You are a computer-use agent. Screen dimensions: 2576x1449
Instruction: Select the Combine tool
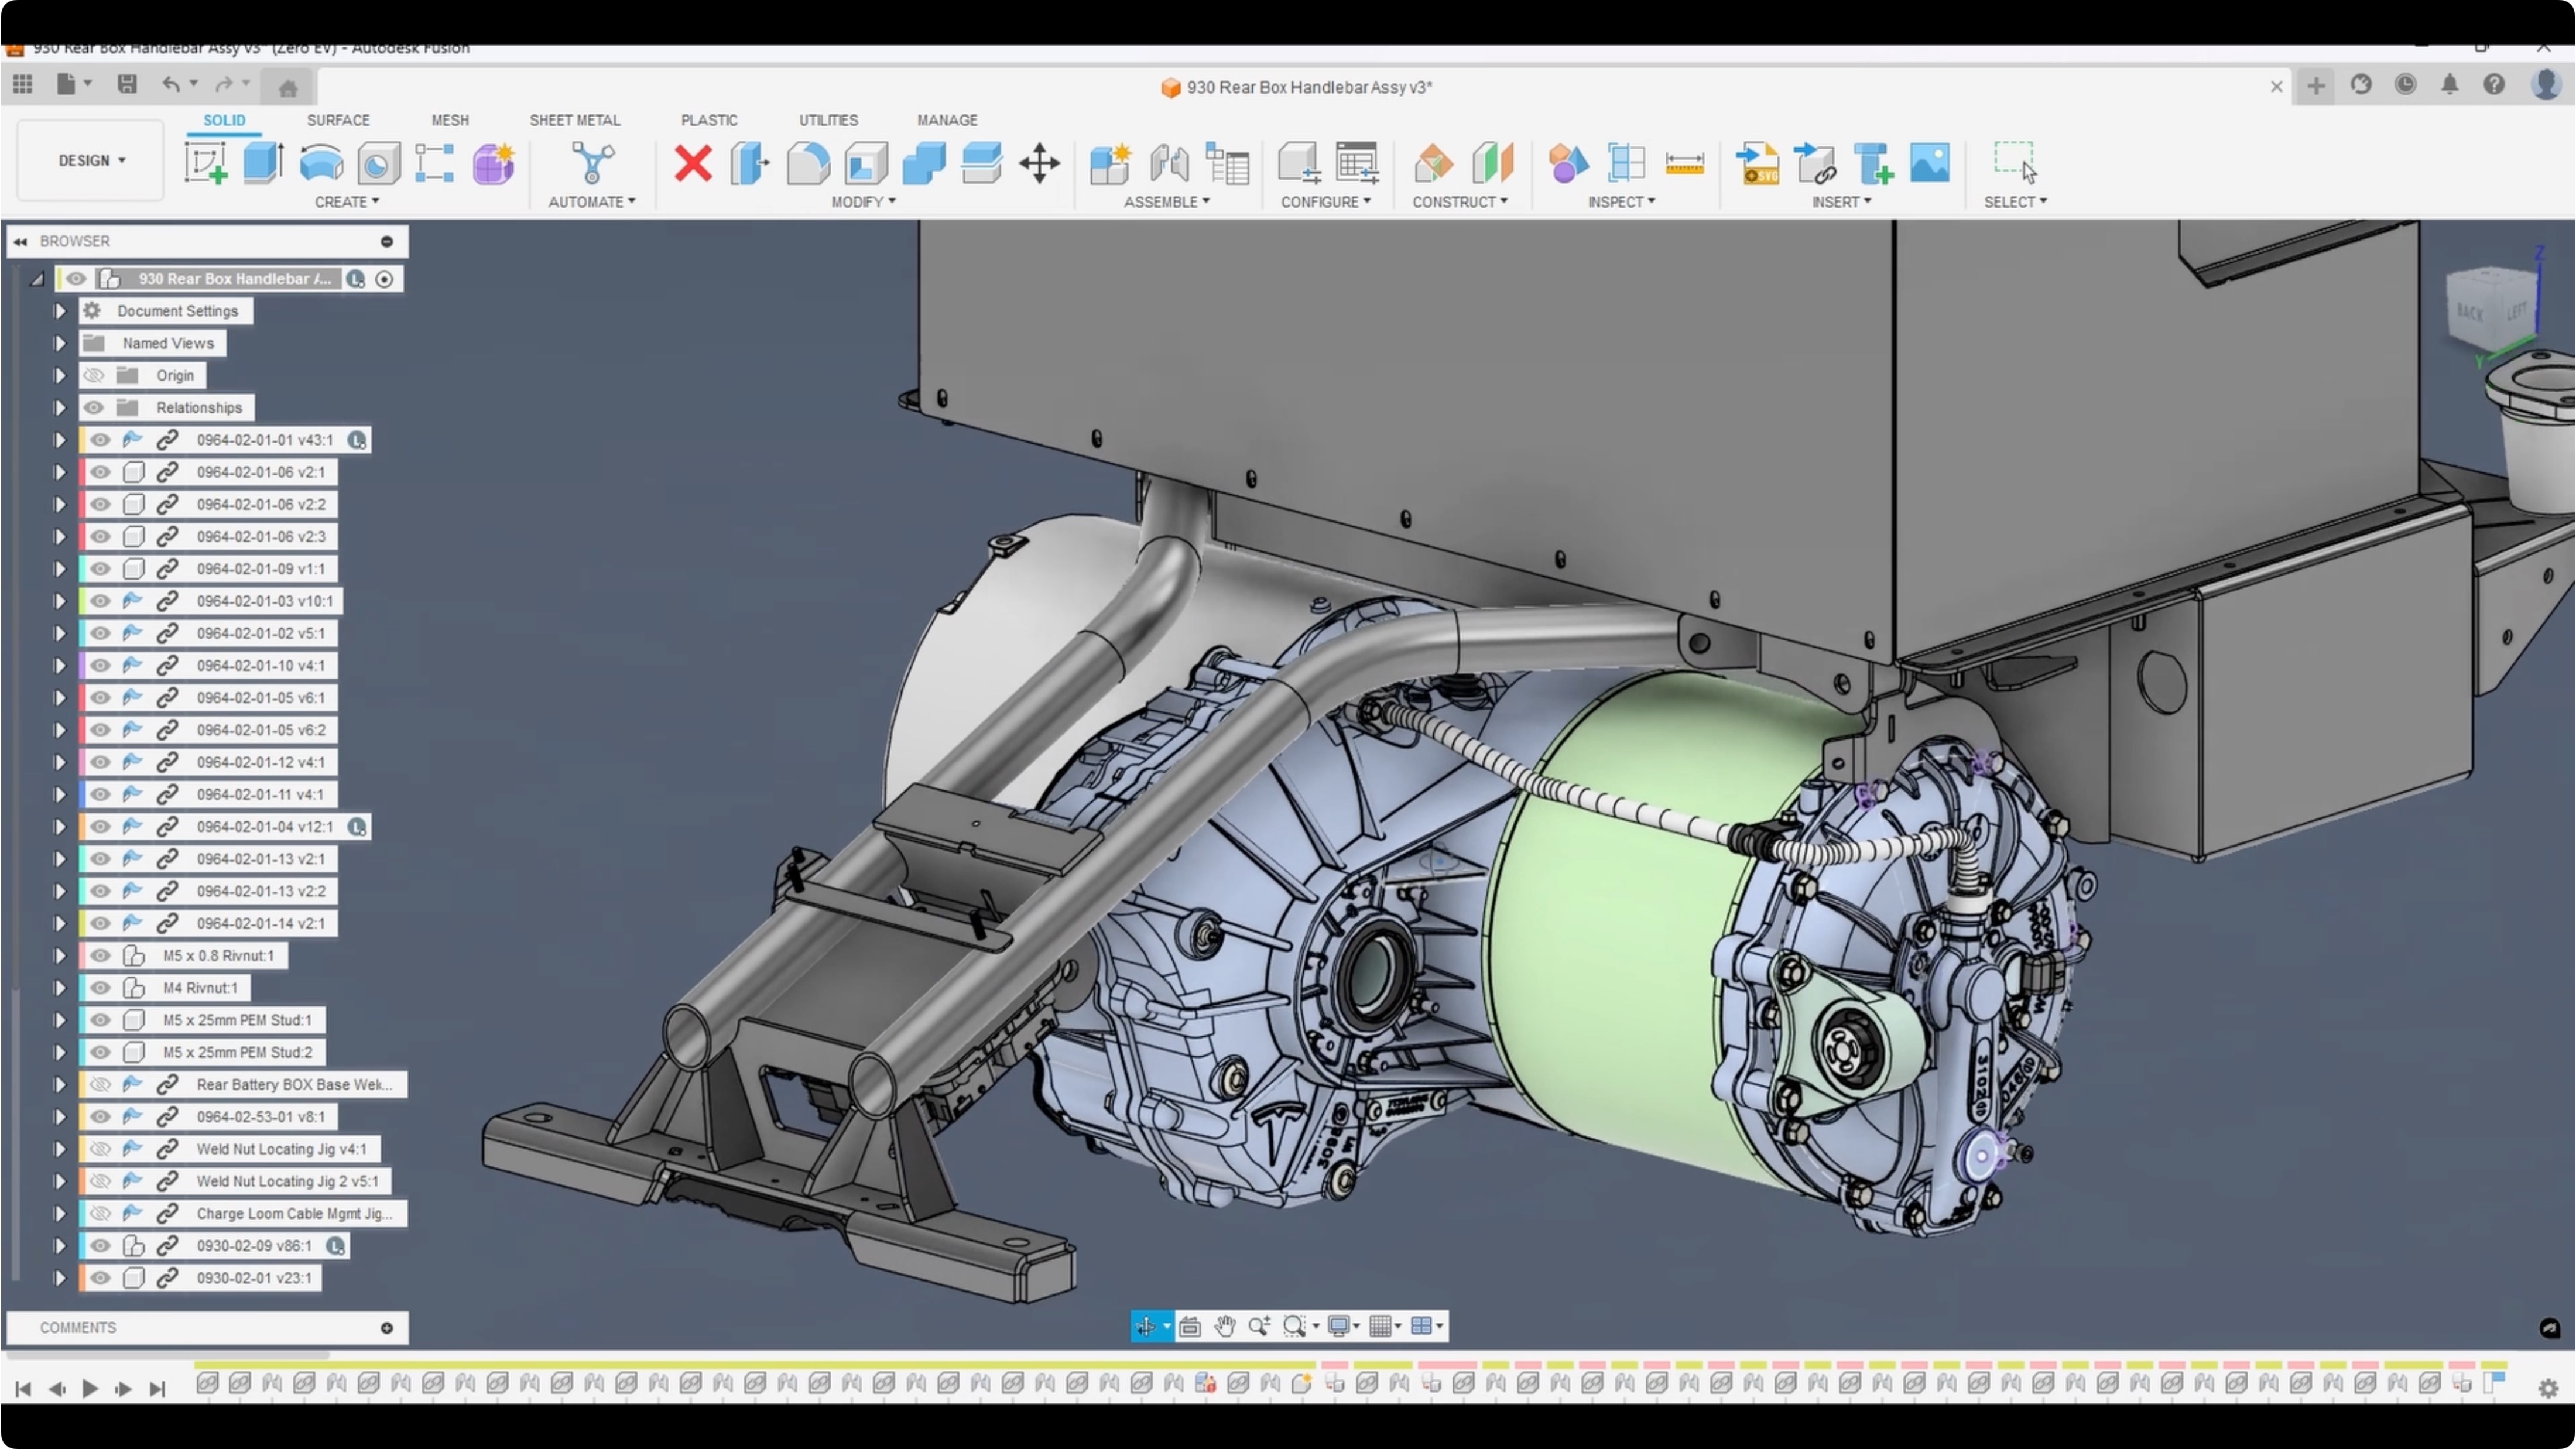tap(923, 163)
